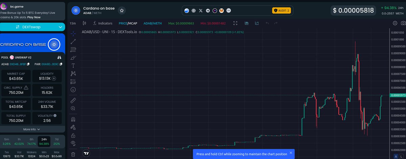Click the ADAB/USD chart legend title
Image resolution: width=406 pixels, height=159 pixels.
(x=109, y=32)
